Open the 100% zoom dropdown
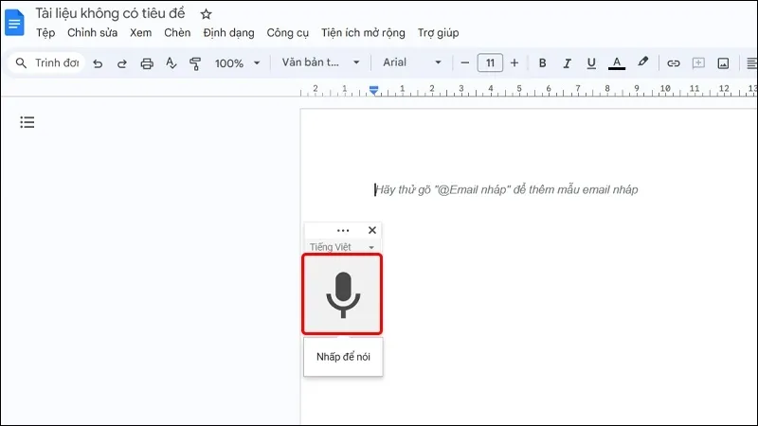 coord(237,63)
